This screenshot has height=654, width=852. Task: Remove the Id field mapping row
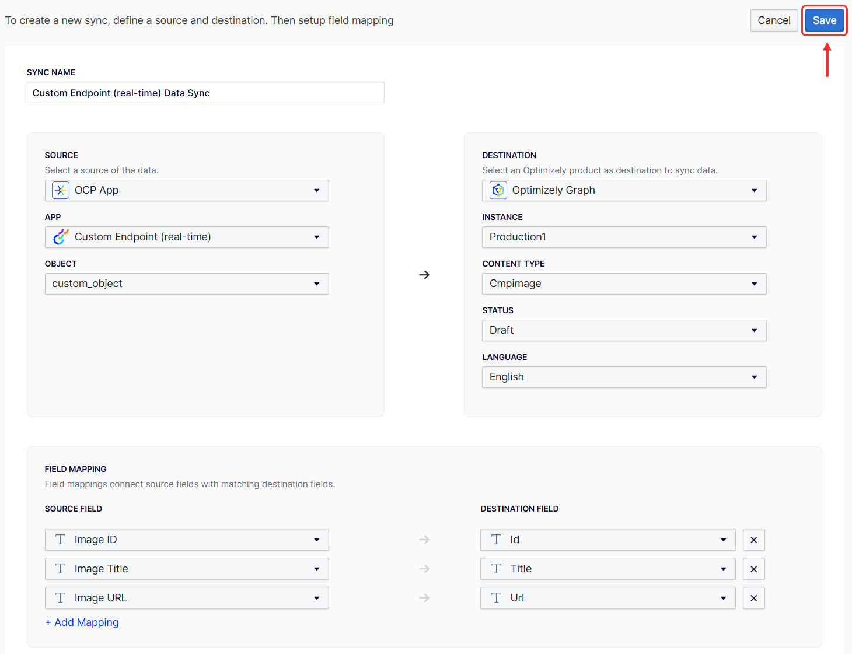click(753, 540)
